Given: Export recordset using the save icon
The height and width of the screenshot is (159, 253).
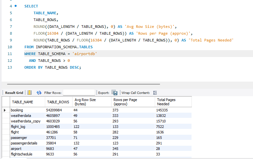Looking at the screenshot, I should pyautogui.click(x=114, y=93).
